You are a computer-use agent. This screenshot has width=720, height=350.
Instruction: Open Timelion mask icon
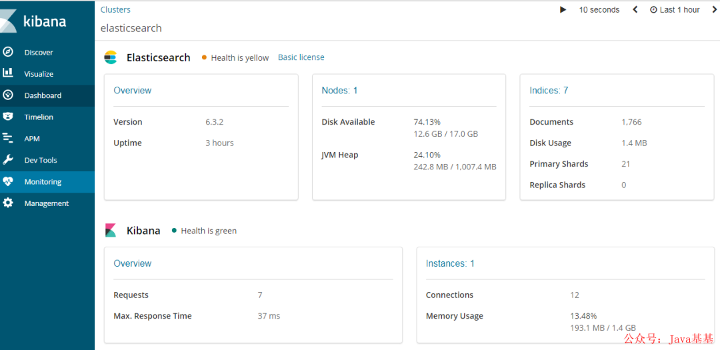(8, 117)
